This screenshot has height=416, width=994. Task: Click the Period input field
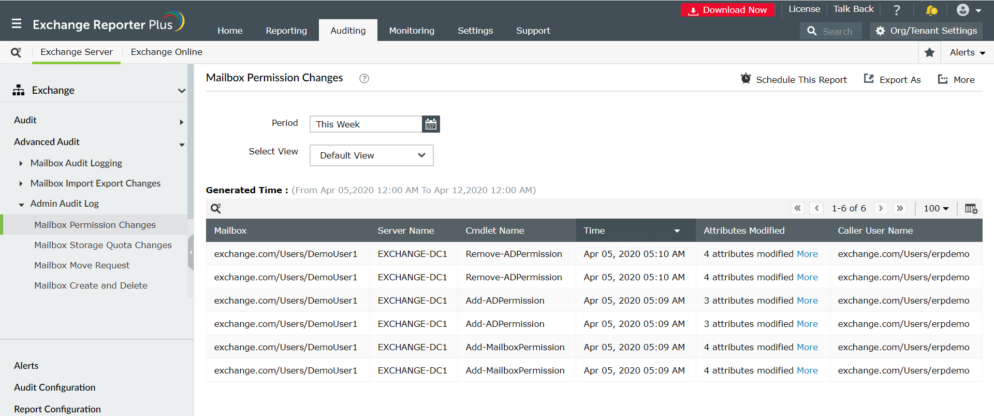[x=366, y=124]
